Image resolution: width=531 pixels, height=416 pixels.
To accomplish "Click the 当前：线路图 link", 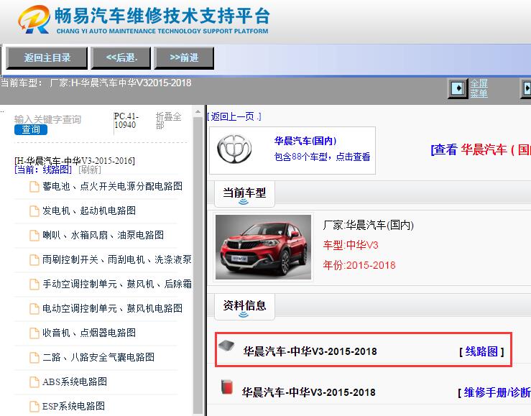I will (x=43, y=170).
